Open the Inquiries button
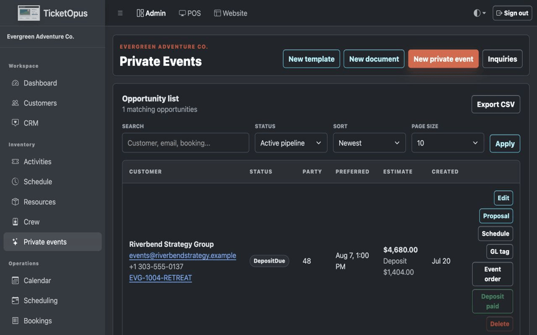537x335 pixels. pyautogui.click(x=503, y=59)
